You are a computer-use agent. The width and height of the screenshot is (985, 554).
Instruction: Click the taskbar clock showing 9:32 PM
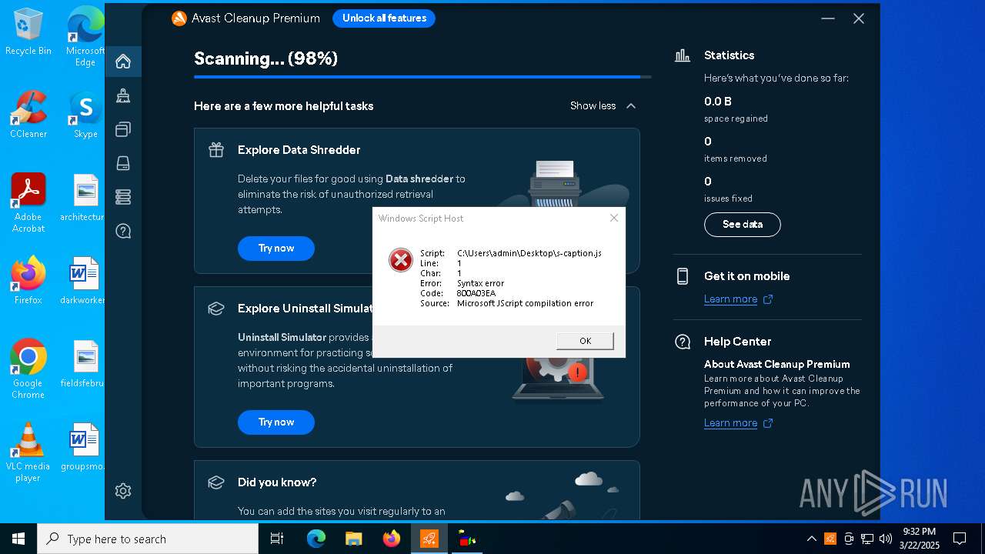point(919,539)
